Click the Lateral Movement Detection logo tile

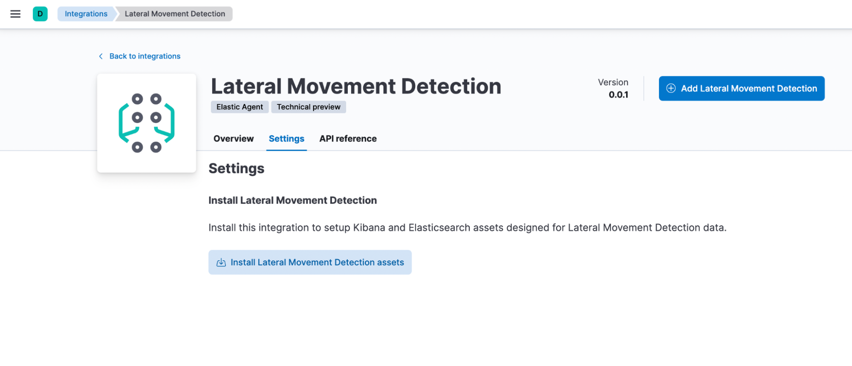(147, 123)
